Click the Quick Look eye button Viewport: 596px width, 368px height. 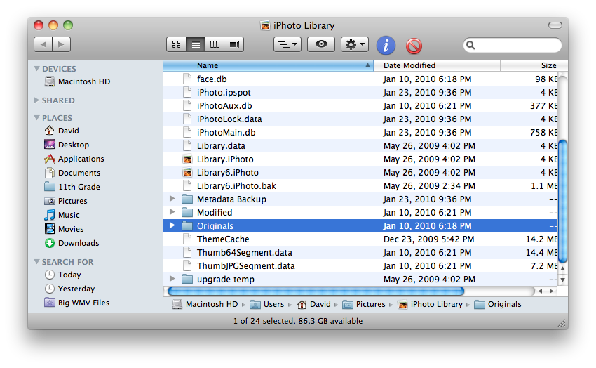coord(321,44)
